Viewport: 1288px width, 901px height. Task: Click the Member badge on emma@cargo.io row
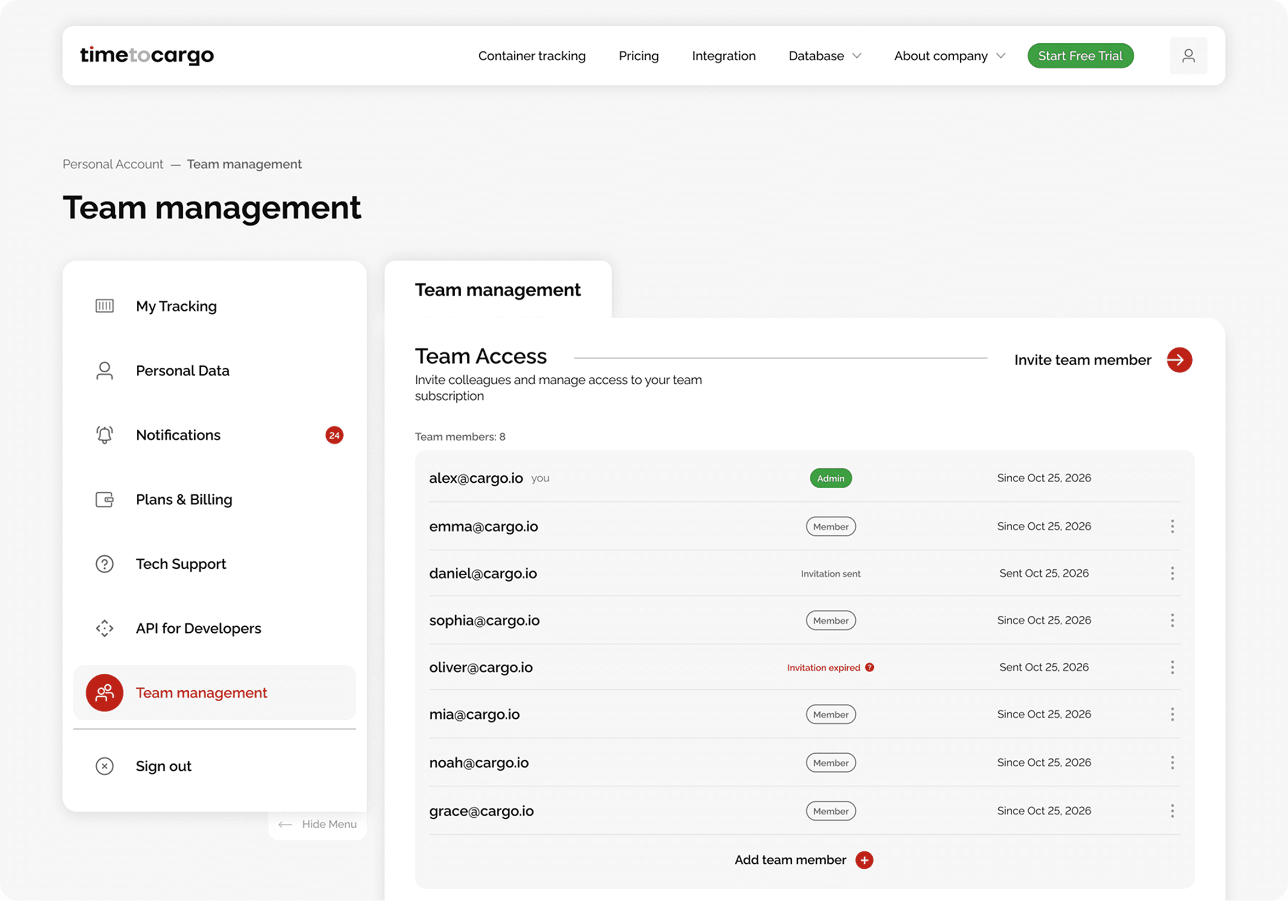[830, 527]
